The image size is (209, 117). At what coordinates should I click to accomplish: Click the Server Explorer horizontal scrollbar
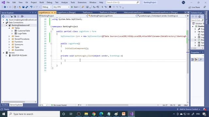click(19, 102)
